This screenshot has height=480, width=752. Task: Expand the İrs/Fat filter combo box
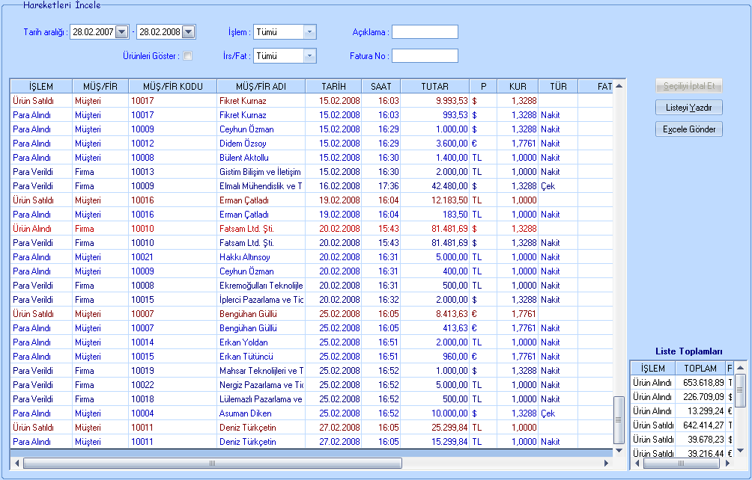309,56
